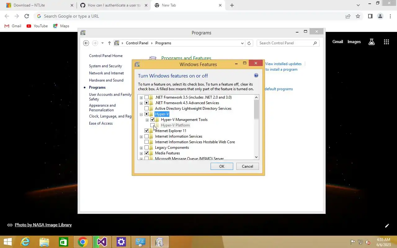Open Chrome tab search dropdown
Viewport: 397px width, 248px height.
click(358, 5)
